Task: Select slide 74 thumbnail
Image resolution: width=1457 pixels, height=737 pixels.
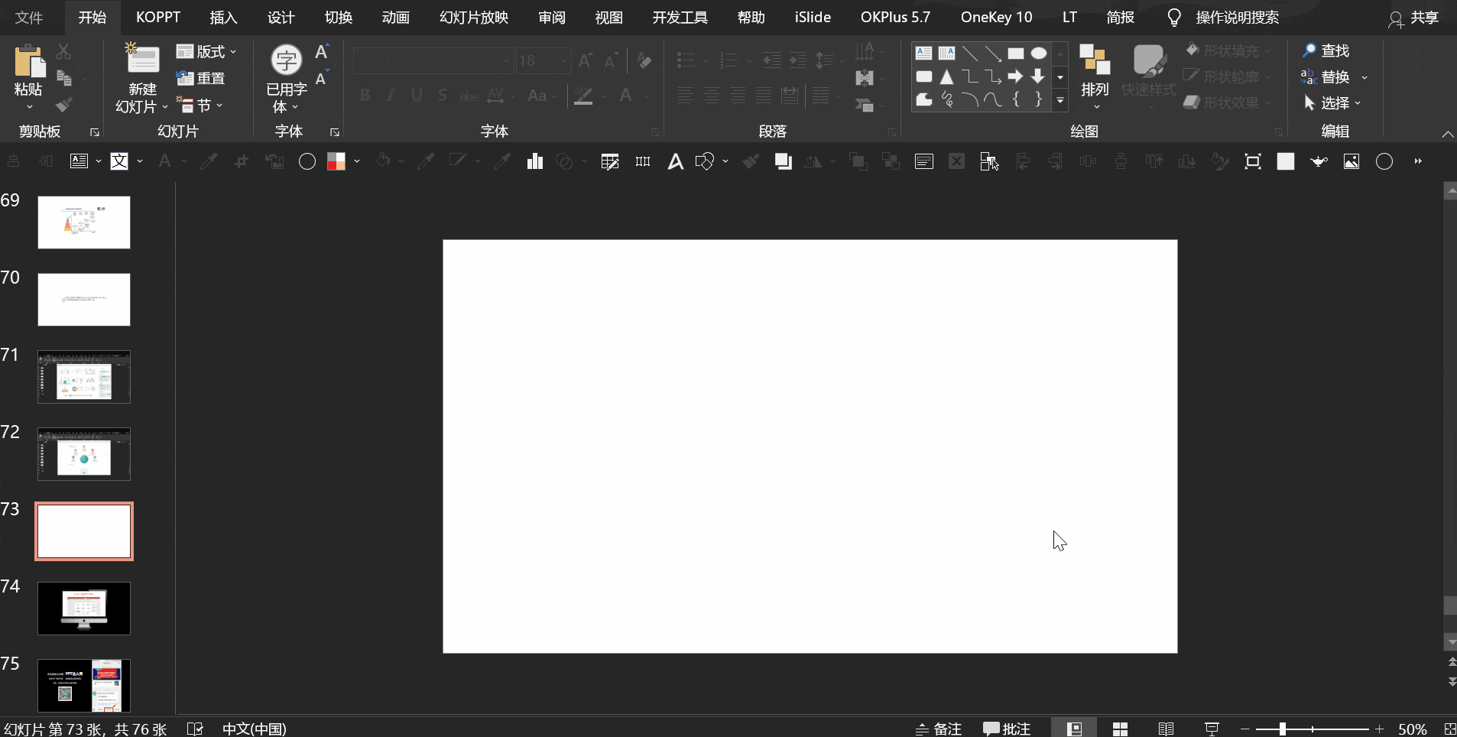Action: [x=84, y=609]
